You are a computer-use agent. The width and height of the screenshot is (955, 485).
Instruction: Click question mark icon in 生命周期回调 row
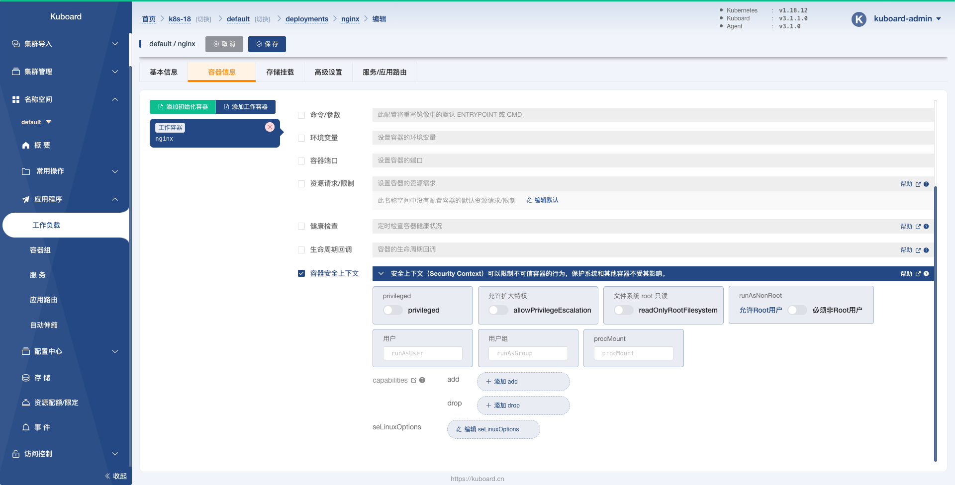click(926, 250)
